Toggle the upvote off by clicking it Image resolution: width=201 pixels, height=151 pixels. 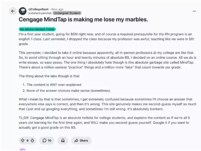[23, 141]
